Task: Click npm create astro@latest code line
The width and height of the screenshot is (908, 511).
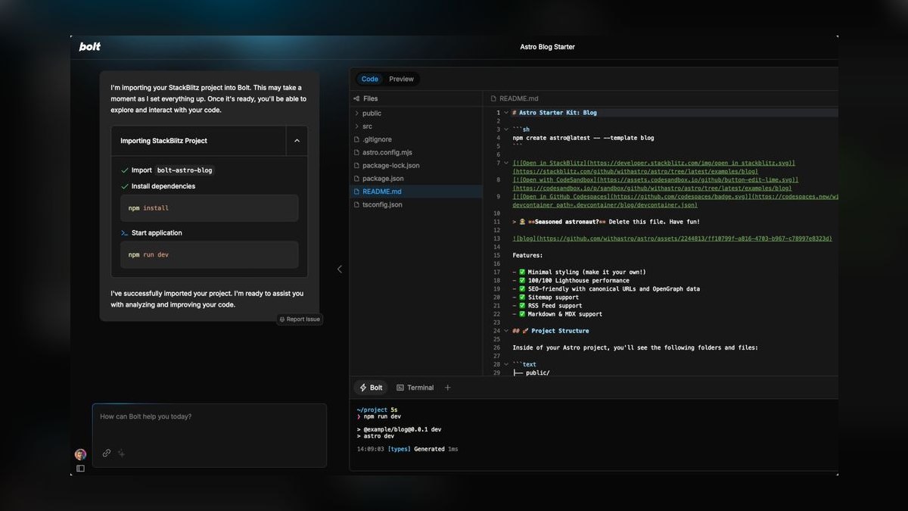Action: point(583,138)
